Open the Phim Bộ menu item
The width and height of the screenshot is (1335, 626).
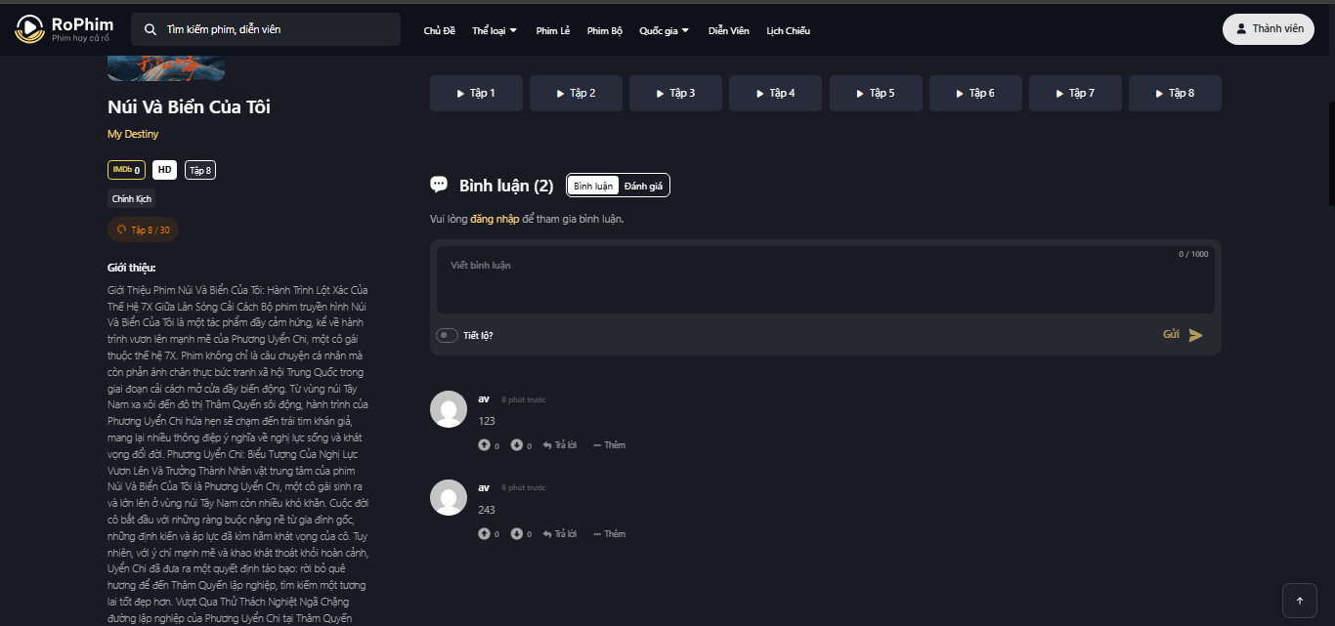605,30
